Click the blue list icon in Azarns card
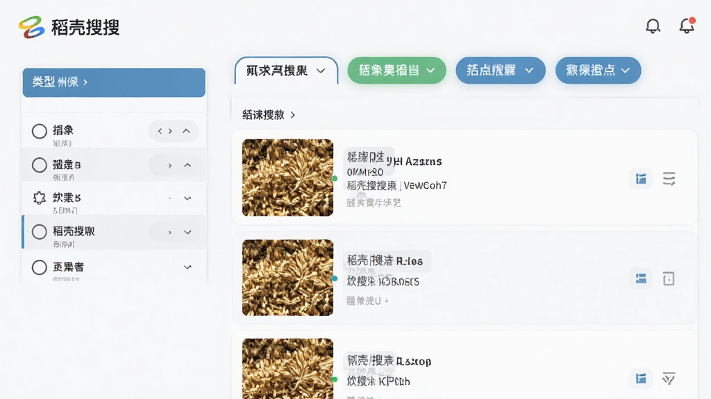This screenshot has height=399, width=711. tap(641, 179)
